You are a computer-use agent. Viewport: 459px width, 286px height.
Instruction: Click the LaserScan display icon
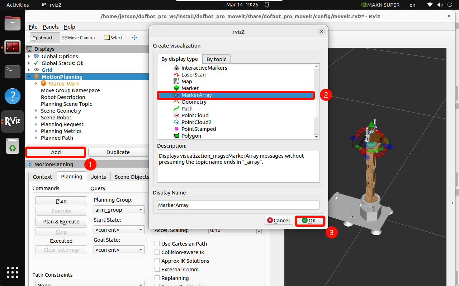point(176,74)
